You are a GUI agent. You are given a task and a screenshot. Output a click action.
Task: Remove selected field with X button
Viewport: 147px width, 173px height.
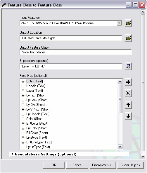128,93
